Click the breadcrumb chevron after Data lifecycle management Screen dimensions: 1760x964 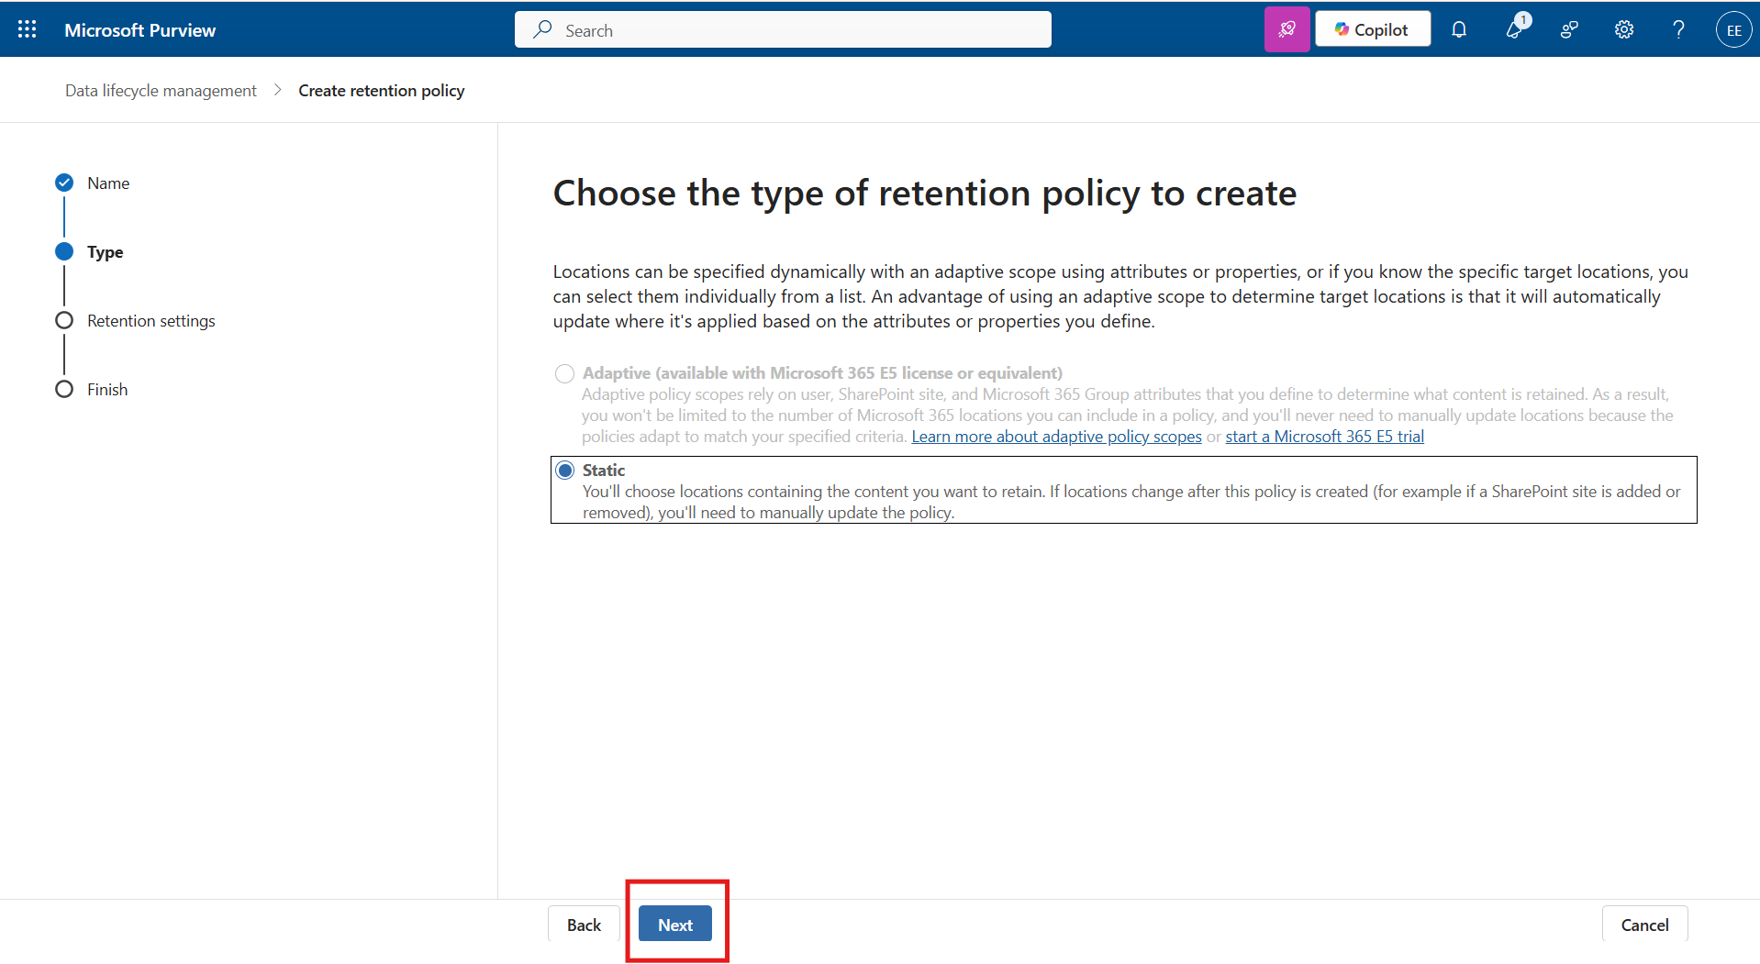(277, 90)
